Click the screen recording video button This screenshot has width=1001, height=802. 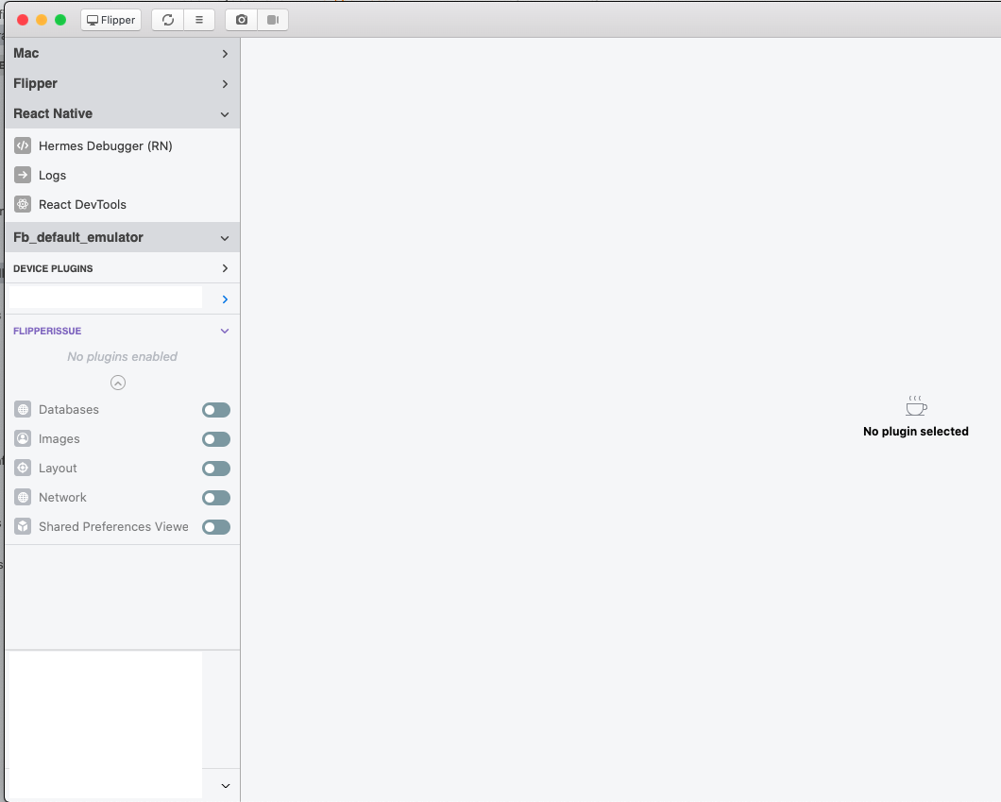pos(272,19)
